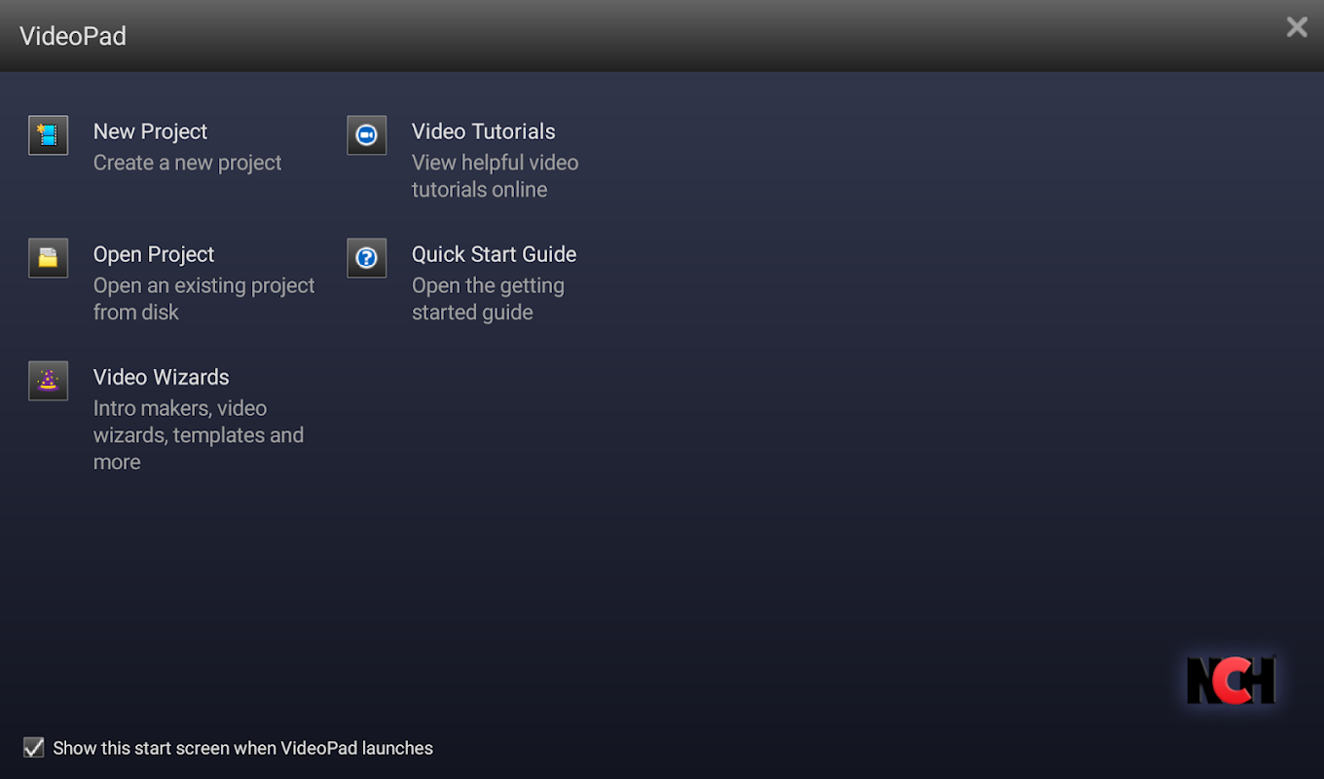Viewport: 1324px width, 779px height.
Task: Click the VideoPad title text
Action: tap(73, 36)
